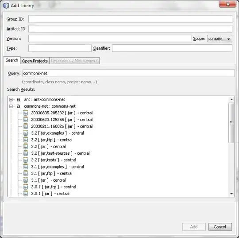Image resolution: width=239 pixels, height=238 pixels.
Task: Click the Add Library window cube icon
Action: tap(6, 5)
